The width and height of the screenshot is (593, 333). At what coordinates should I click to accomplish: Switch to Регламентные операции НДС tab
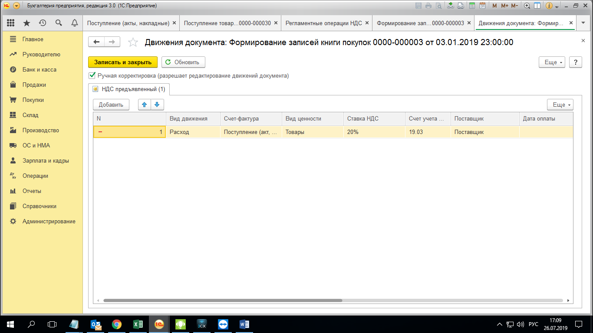pyautogui.click(x=323, y=23)
